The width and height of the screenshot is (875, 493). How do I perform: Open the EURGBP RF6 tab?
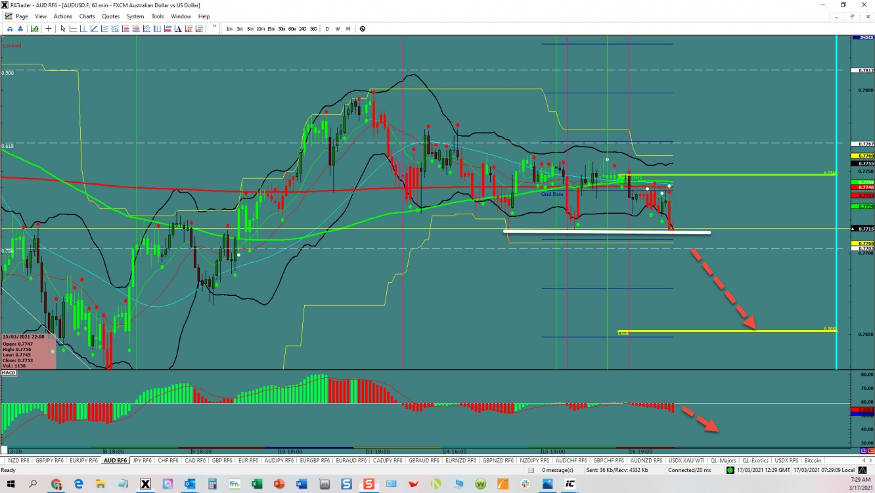316,460
